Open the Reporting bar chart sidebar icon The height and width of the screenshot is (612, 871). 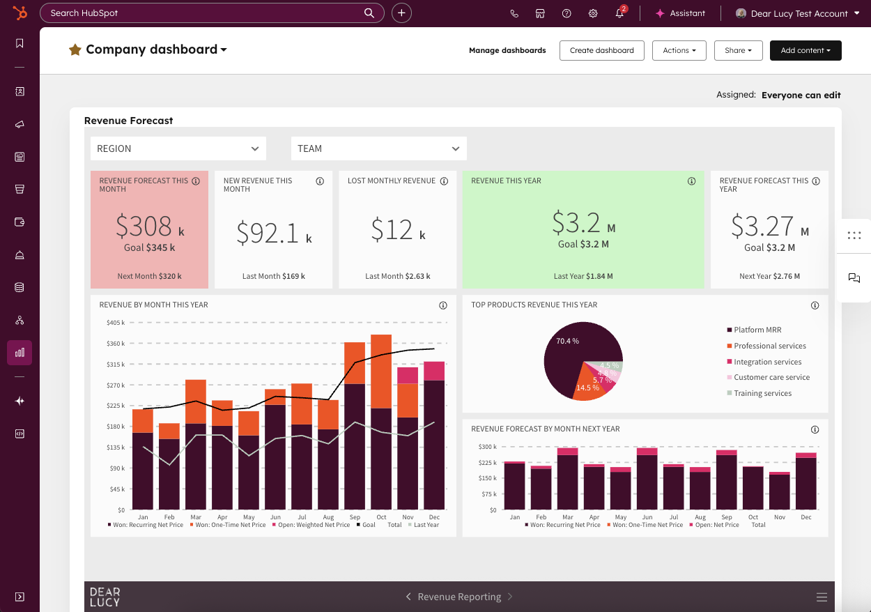[x=20, y=353]
